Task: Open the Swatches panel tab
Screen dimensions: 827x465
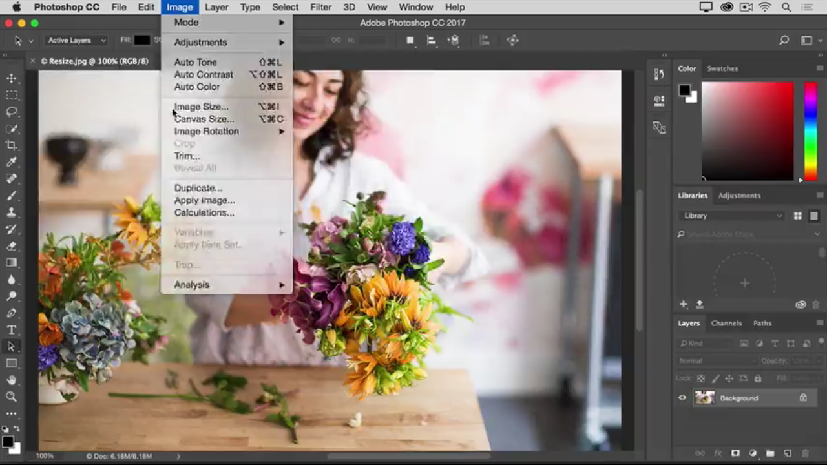Action: point(722,68)
